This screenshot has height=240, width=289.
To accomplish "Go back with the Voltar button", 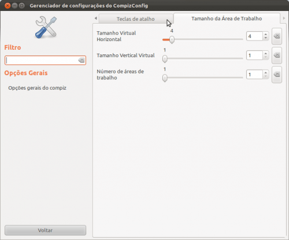I will tap(45, 230).
